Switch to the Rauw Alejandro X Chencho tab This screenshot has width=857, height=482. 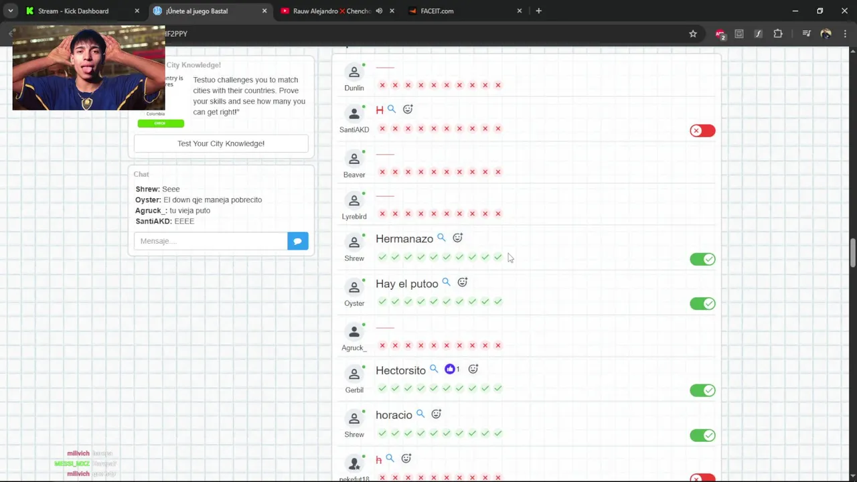tap(331, 11)
